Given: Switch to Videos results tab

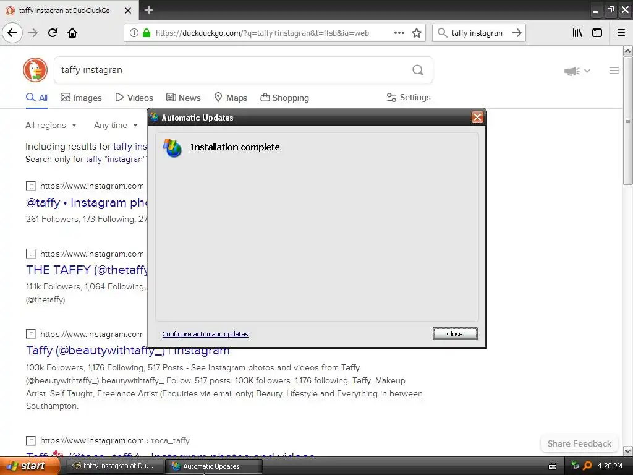Looking at the screenshot, I should 134,98.
